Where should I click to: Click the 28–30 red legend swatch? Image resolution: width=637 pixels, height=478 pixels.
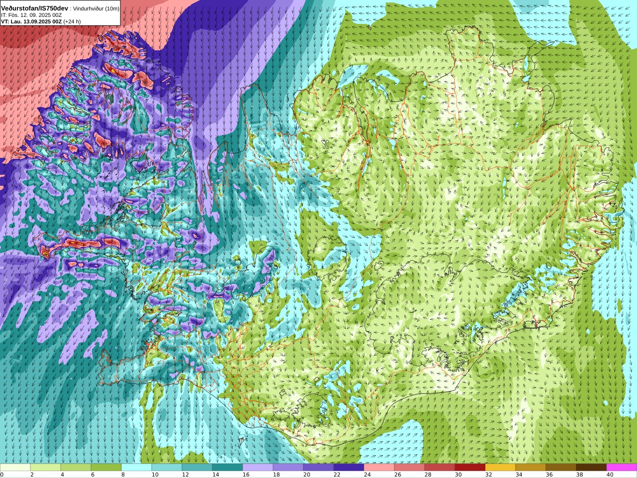440,468
